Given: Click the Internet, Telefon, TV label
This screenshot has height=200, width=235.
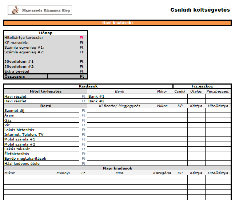Looking at the screenshot, I should tap(24, 134).
